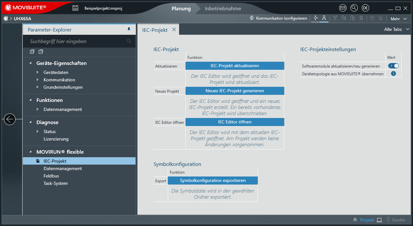Viewport: 413px width, 226px height.
Task: Switch to the Inbetriebnahme tab
Action: pyautogui.click(x=223, y=8)
